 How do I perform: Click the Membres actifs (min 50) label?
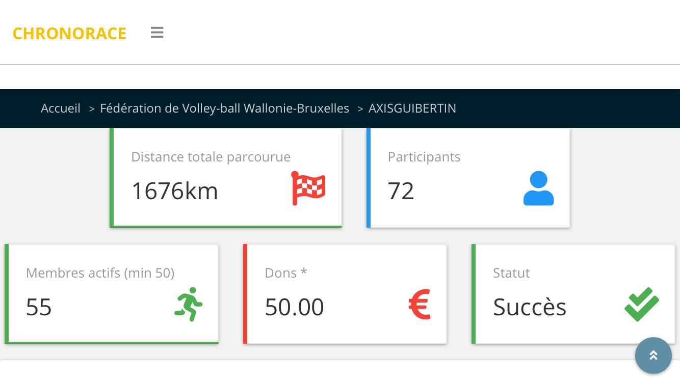[x=100, y=273]
